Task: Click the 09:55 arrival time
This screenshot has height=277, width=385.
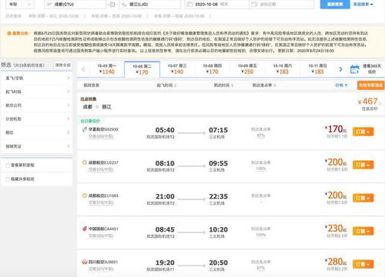Action: [x=218, y=163]
